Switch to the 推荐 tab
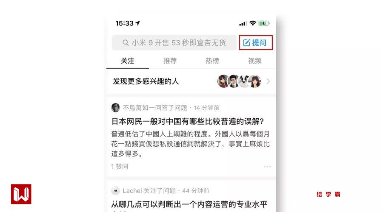The width and height of the screenshot is (383, 212). (170, 61)
